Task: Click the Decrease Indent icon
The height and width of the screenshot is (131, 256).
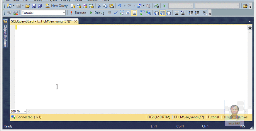Action: pyautogui.click(x=191, y=13)
